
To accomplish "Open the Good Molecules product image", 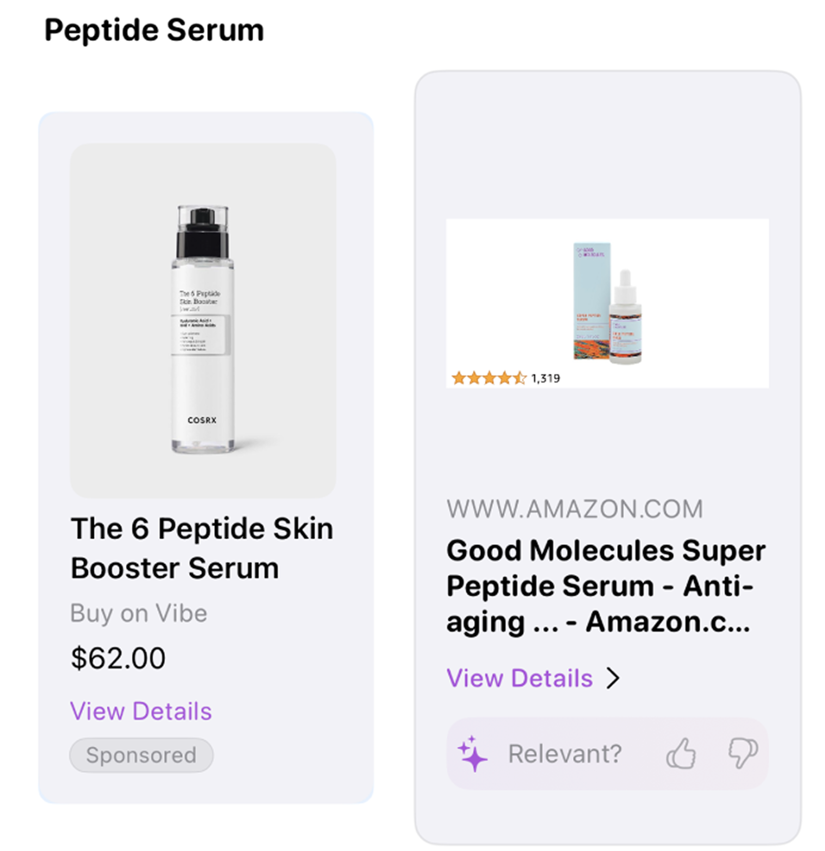I will click(x=607, y=303).
